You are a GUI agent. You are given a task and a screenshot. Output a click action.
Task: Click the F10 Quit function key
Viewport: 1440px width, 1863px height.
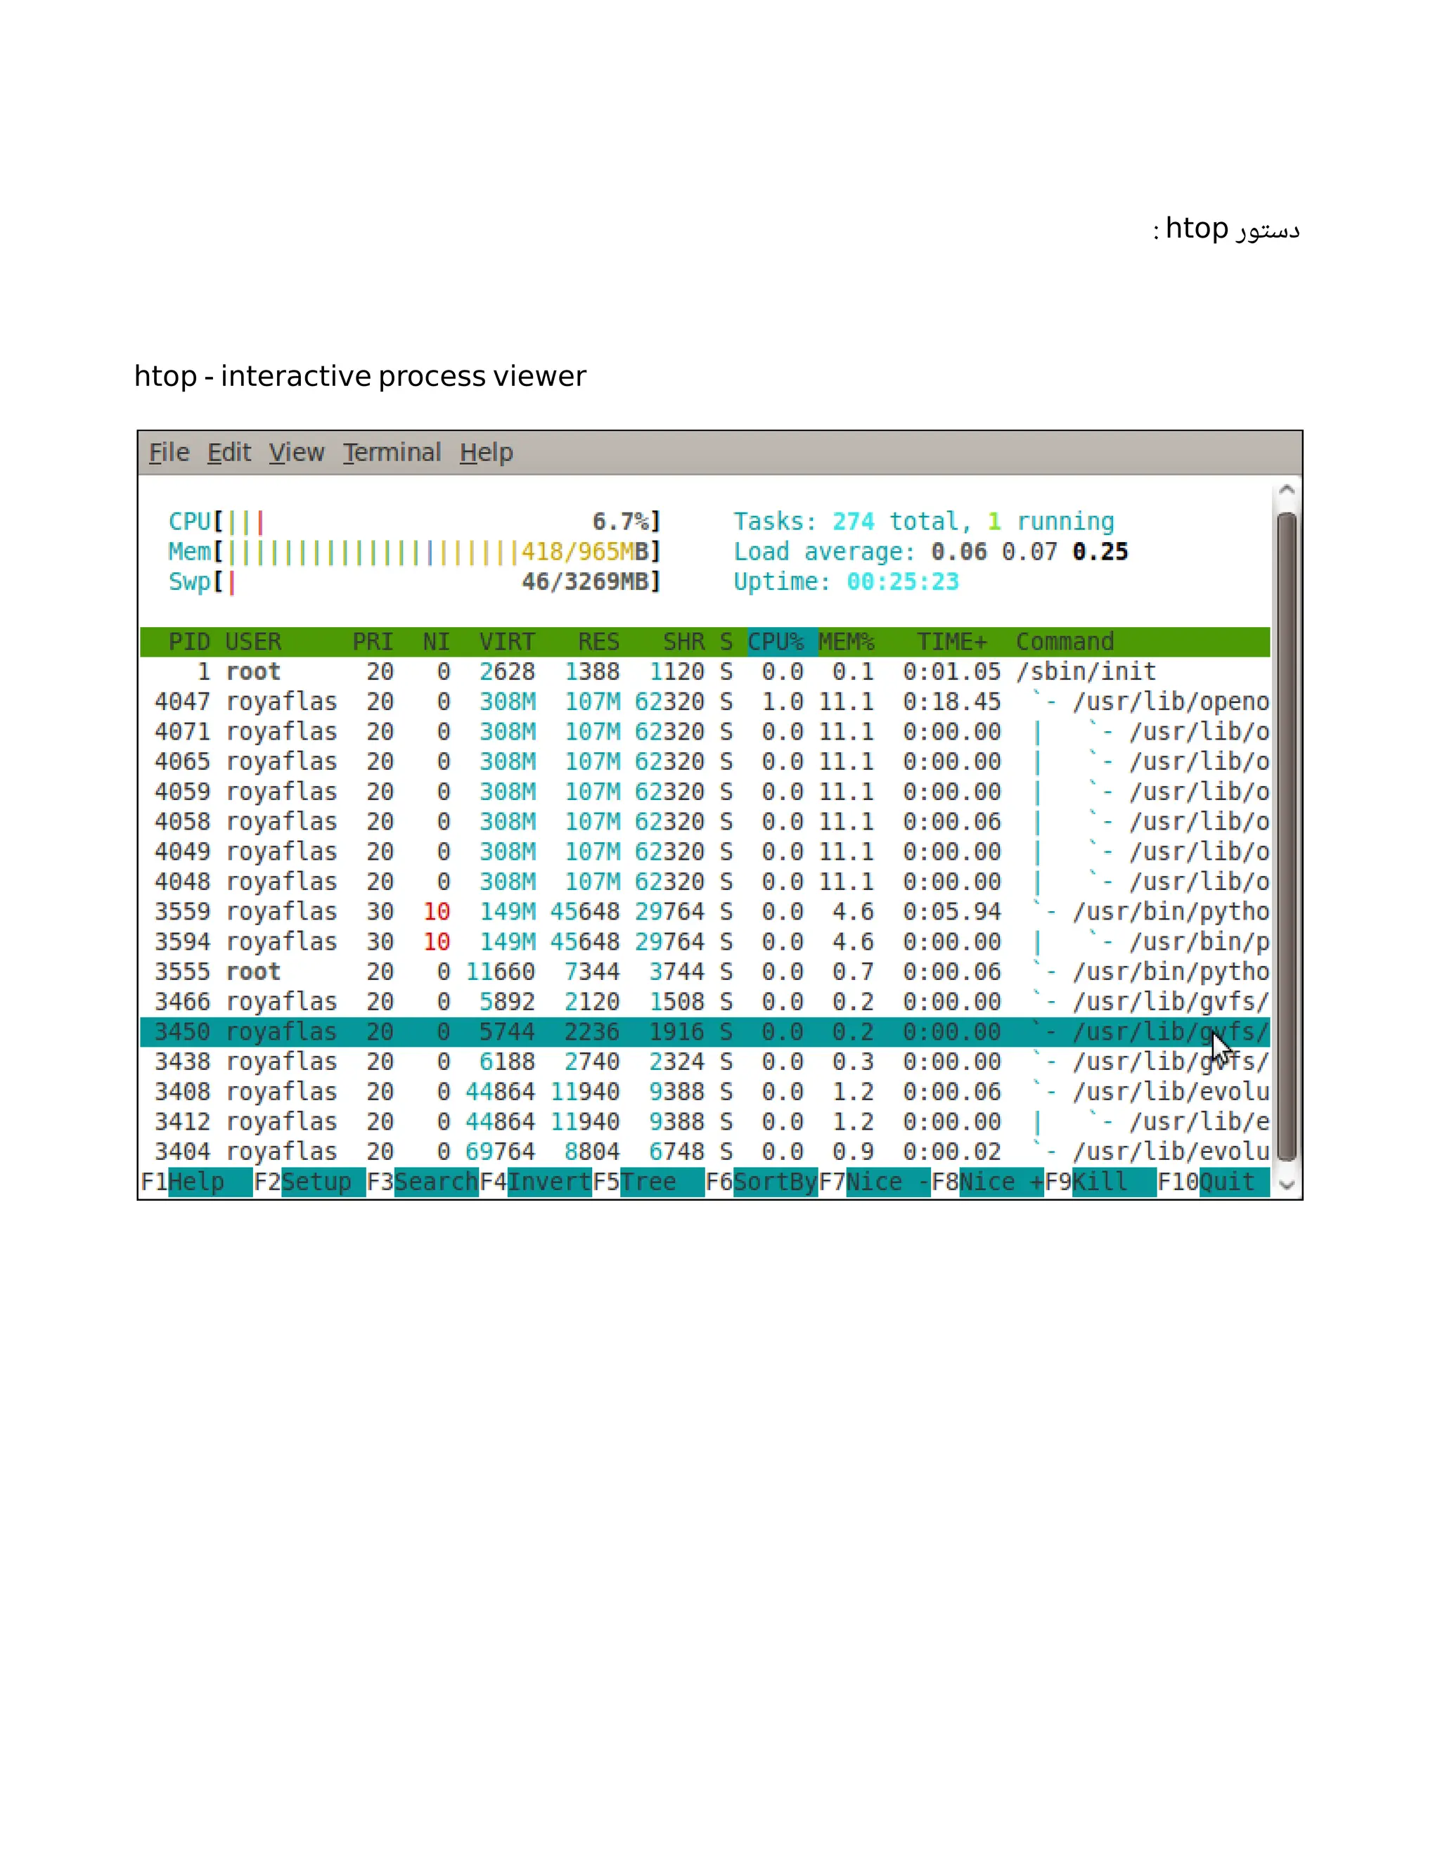pyautogui.click(x=1213, y=1182)
